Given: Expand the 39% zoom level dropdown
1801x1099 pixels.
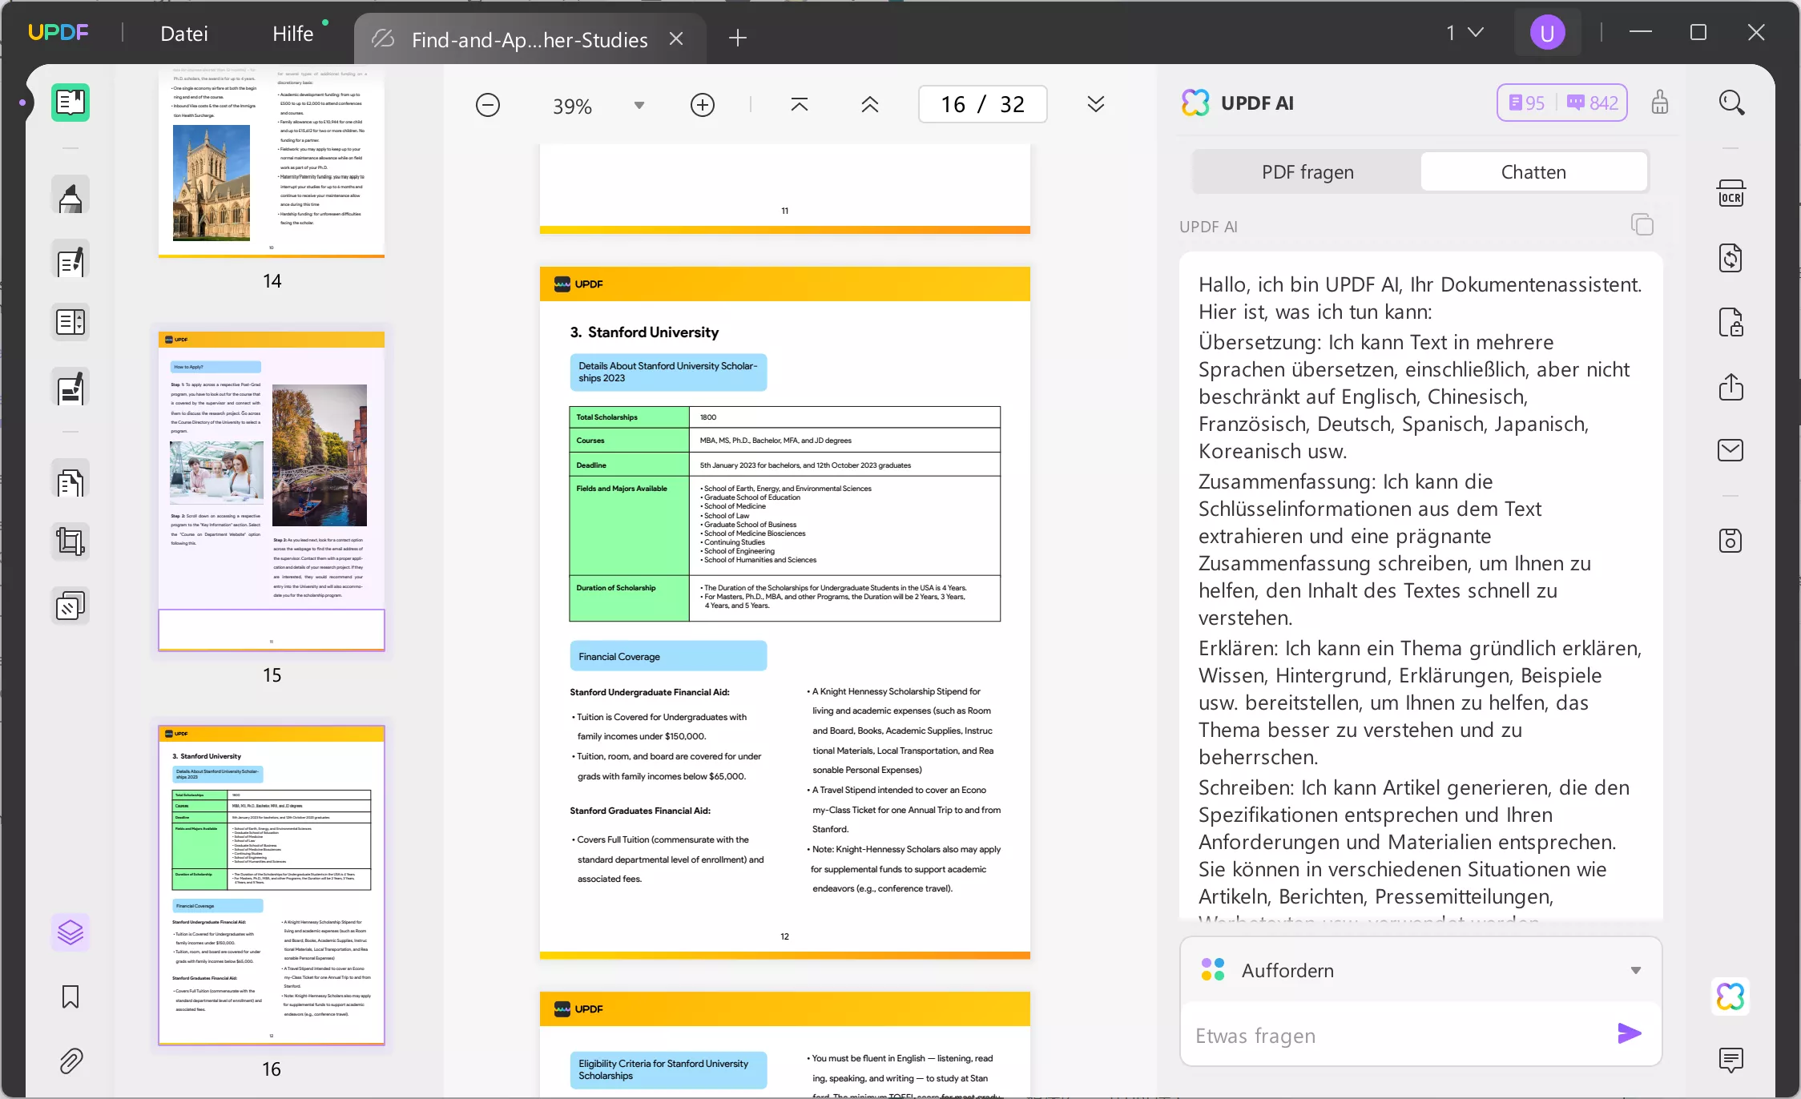Looking at the screenshot, I should tap(639, 105).
